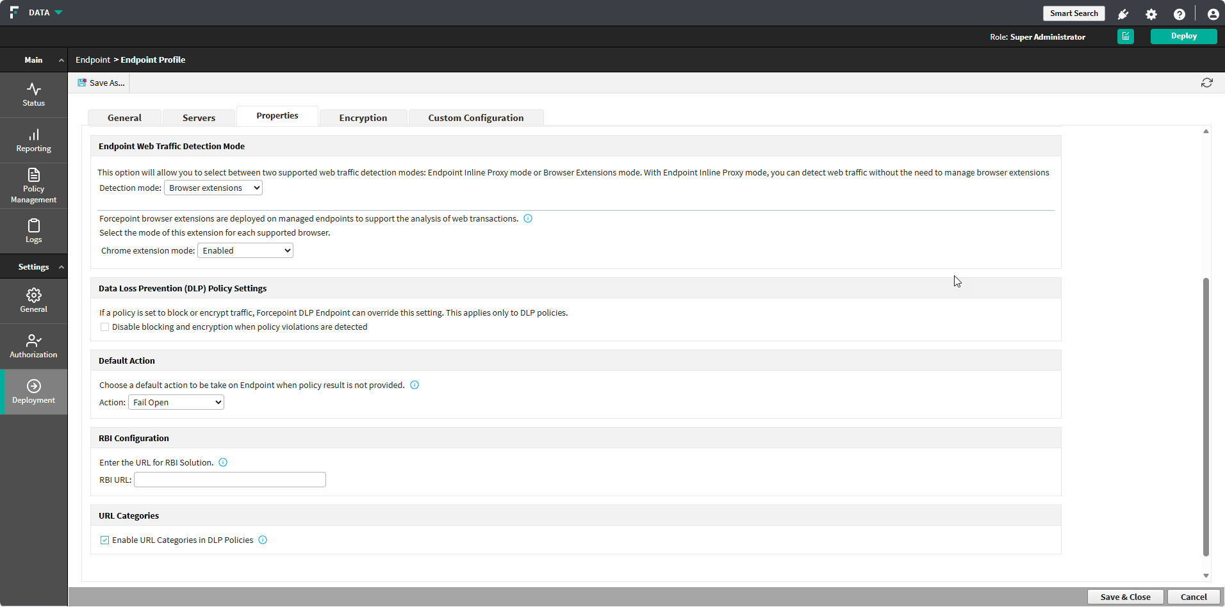Open the settings gear in top bar
The height and width of the screenshot is (607, 1225).
point(1151,14)
